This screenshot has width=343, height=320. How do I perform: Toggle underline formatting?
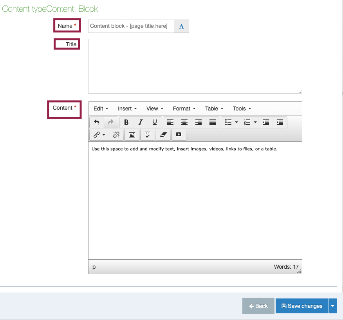[155, 123]
